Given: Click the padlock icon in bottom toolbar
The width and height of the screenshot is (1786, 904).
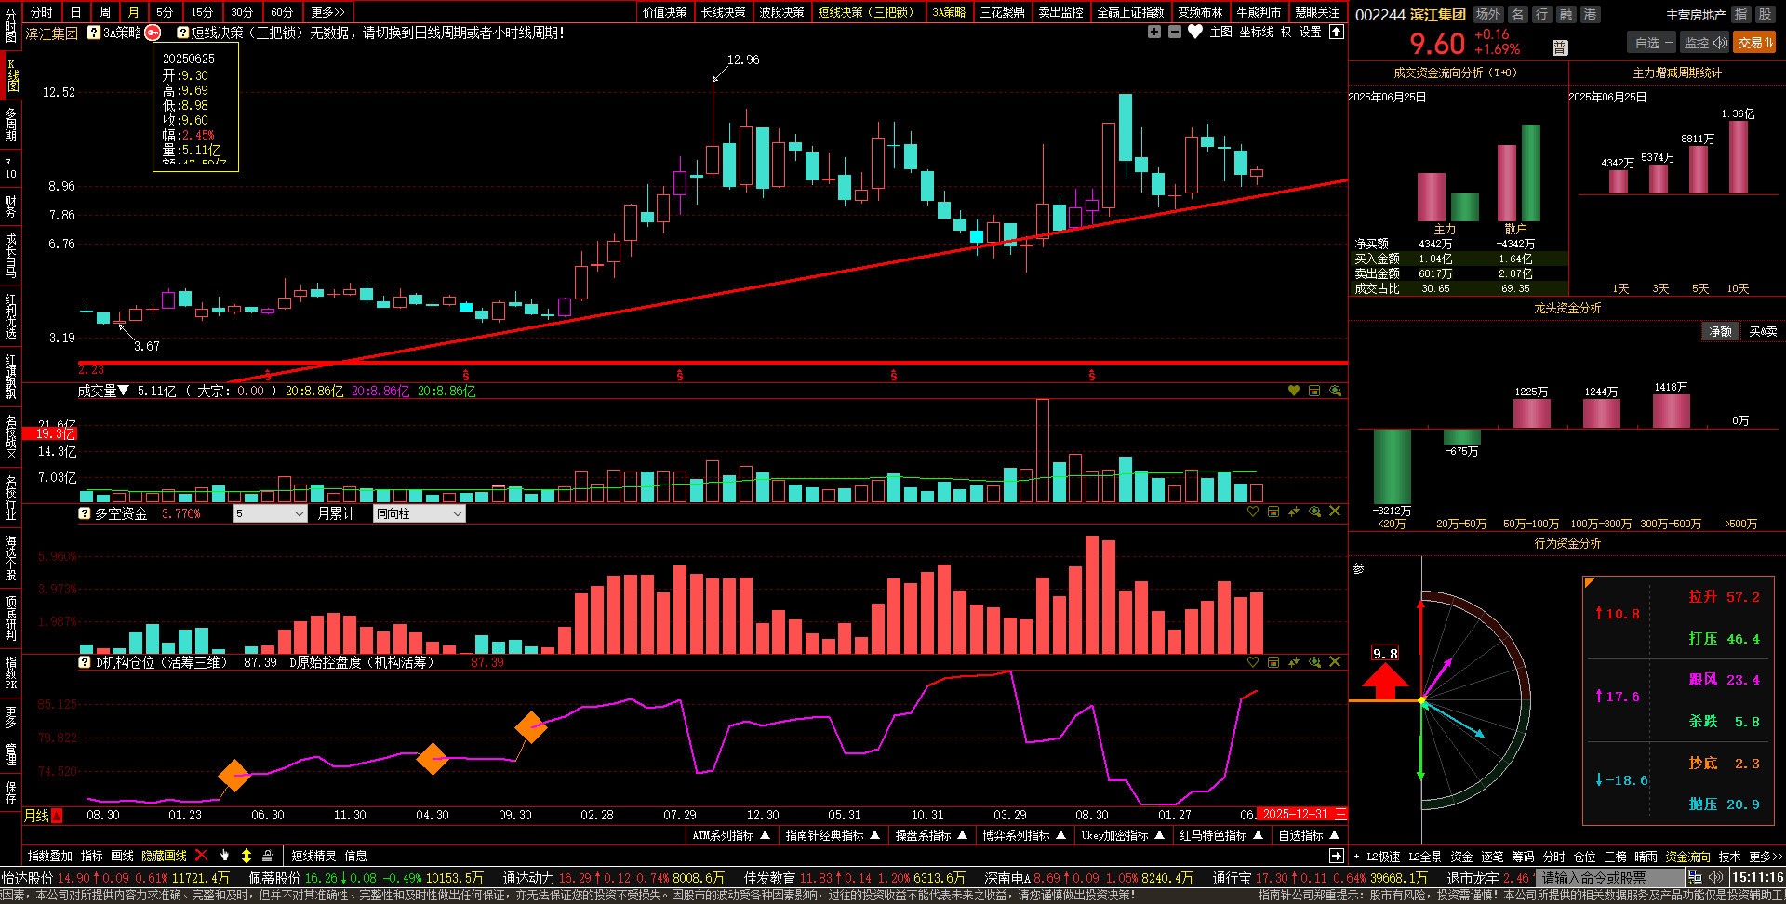Looking at the screenshot, I should (x=268, y=855).
